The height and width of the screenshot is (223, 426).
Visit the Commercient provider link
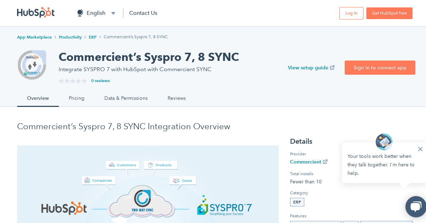306,161
